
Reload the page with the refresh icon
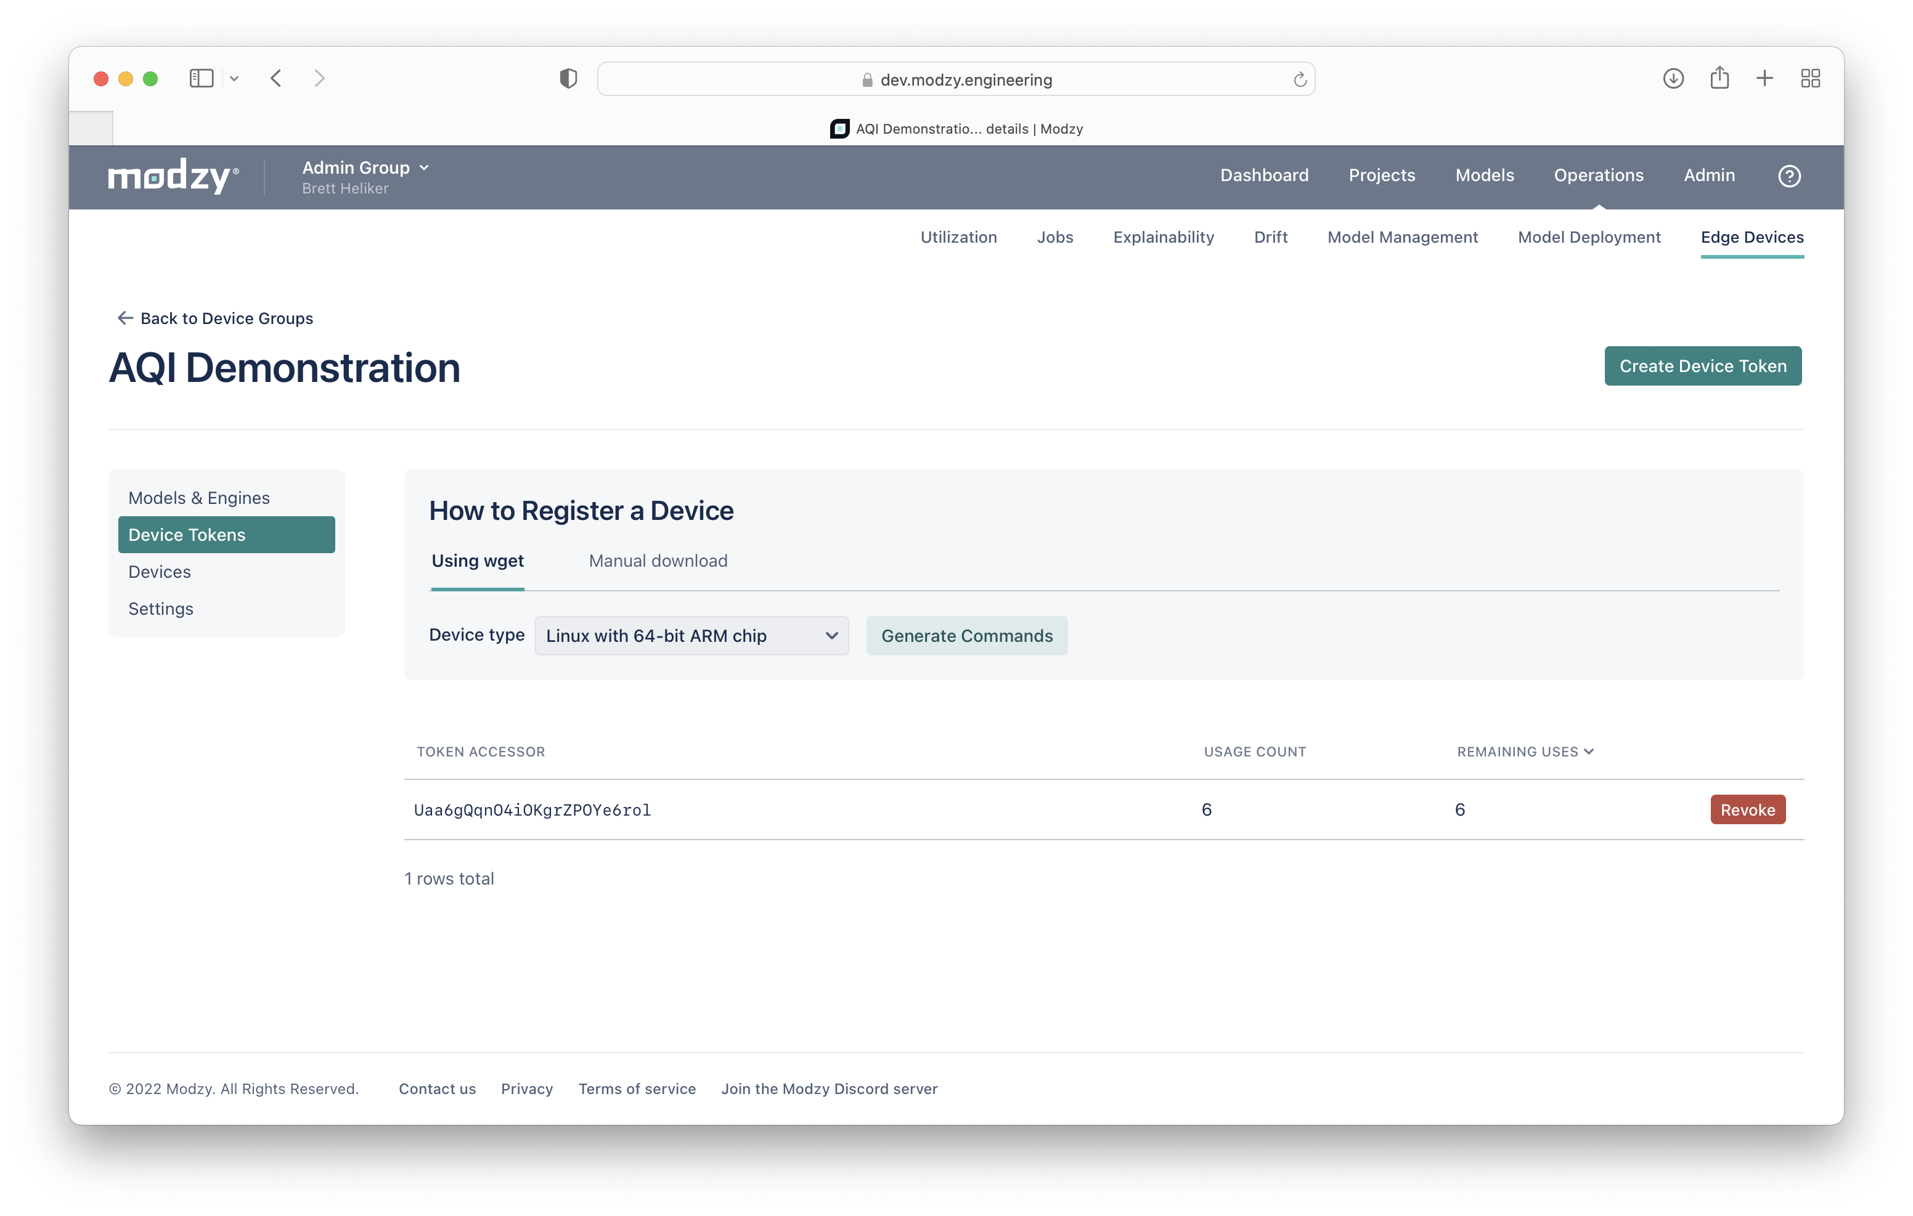click(x=1300, y=79)
